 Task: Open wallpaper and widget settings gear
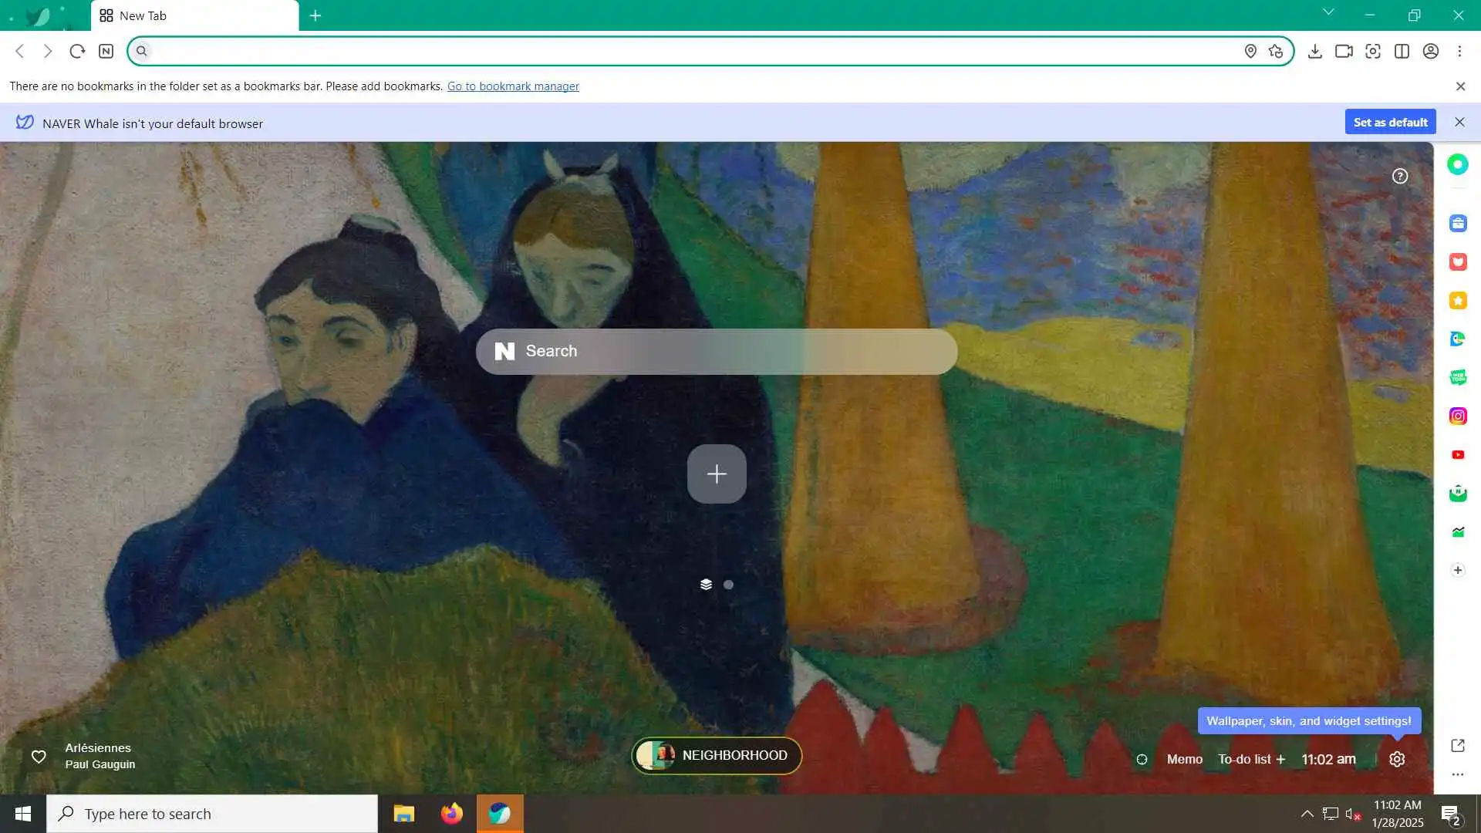pos(1396,759)
